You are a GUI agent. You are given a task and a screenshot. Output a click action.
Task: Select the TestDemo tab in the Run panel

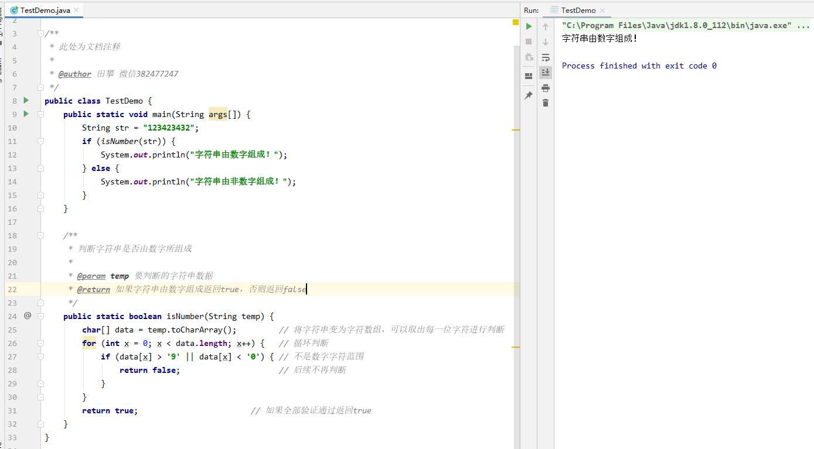578,10
